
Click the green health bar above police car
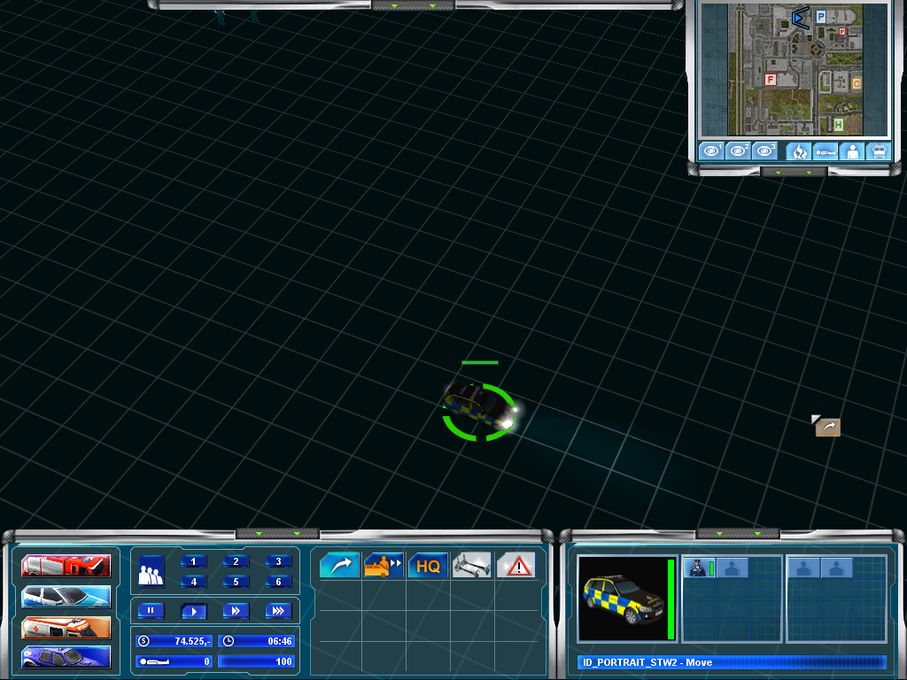click(480, 362)
